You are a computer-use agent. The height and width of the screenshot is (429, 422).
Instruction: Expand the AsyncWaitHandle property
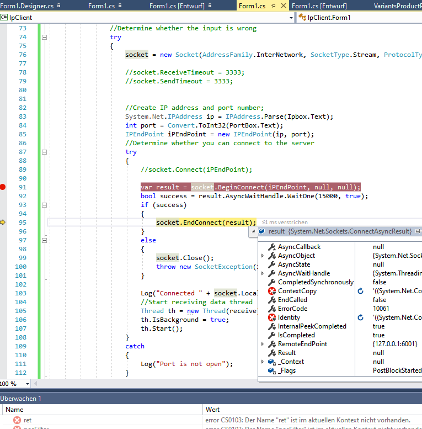[x=263, y=273]
